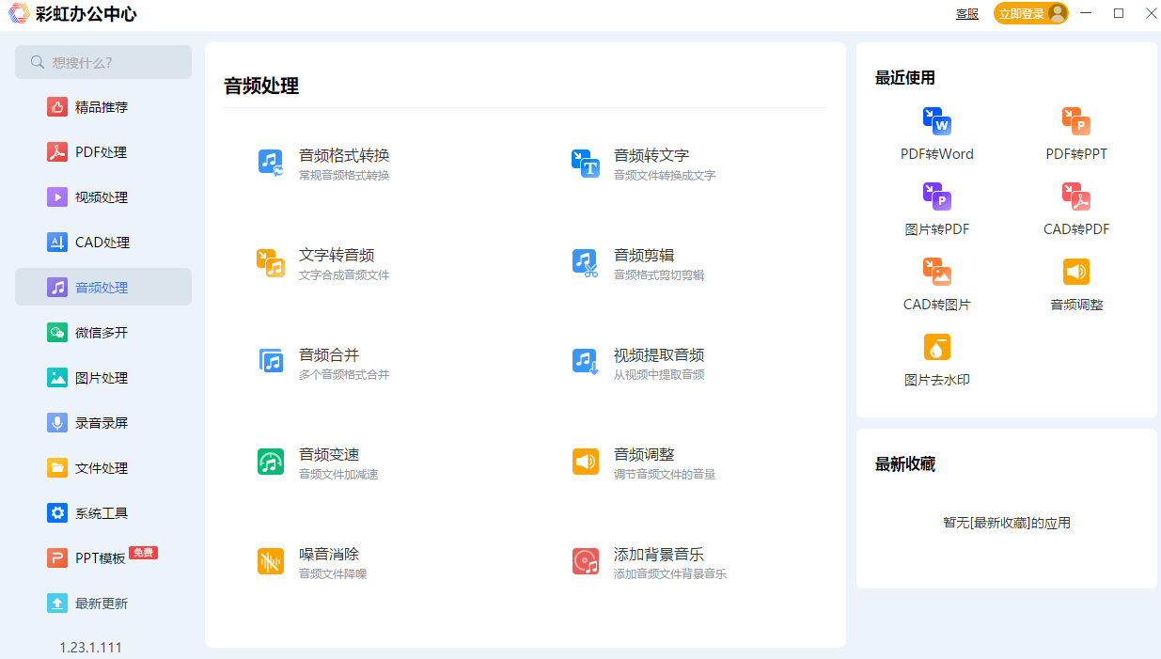Click the 噪音消除 tool icon
1161x659 pixels.
[x=270, y=561]
